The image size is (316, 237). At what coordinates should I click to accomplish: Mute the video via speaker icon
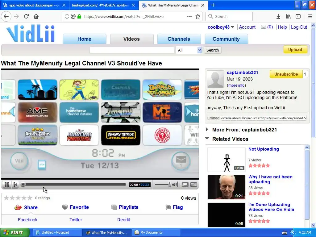pyautogui.click(x=175, y=184)
